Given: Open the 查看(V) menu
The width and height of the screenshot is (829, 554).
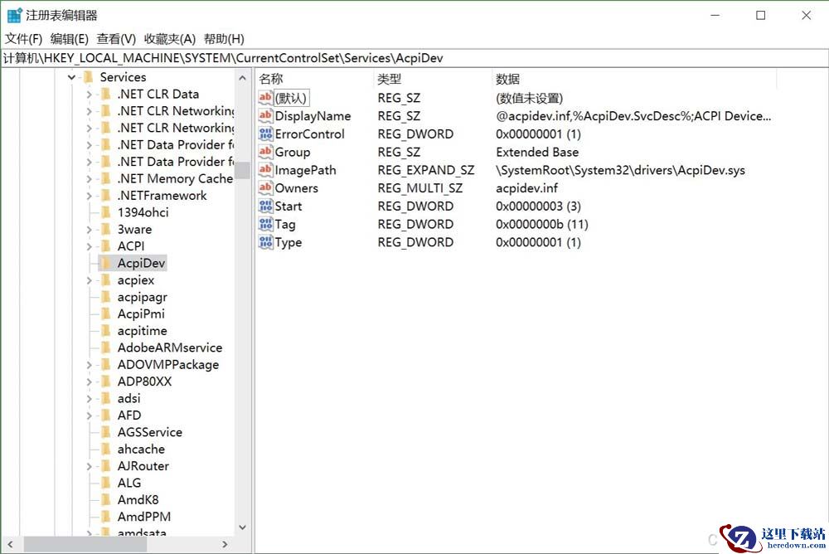Looking at the screenshot, I should coord(116,39).
